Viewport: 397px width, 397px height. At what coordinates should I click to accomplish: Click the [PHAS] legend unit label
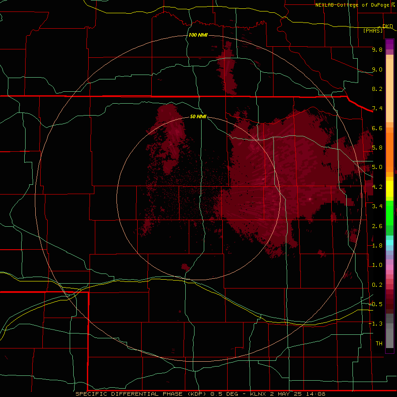click(373, 30)
